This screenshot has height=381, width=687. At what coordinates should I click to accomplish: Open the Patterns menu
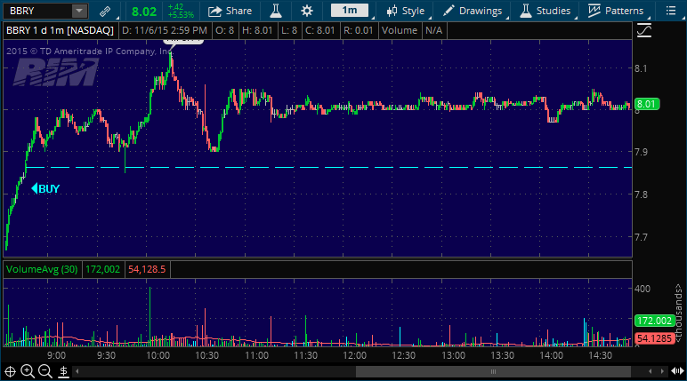point(616,11)
